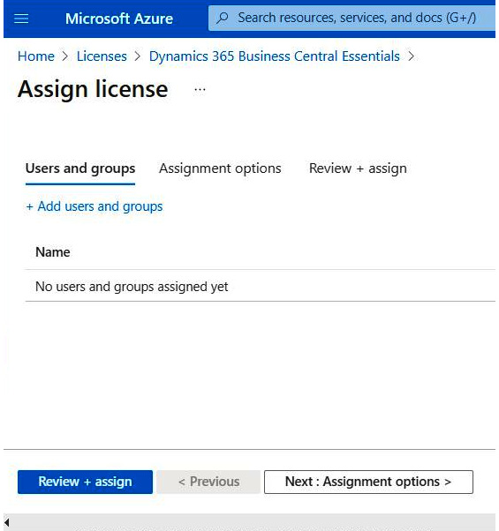
Task: Go to Microsoft Azure home title
Action: pos(119,19)
